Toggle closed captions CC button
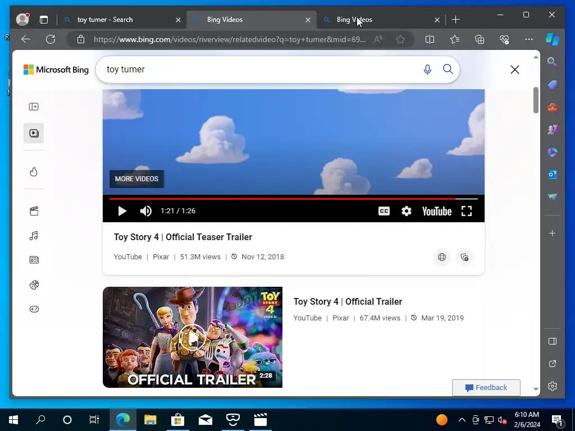The width and height of the screenshot is (575, 431). [384, 211]
